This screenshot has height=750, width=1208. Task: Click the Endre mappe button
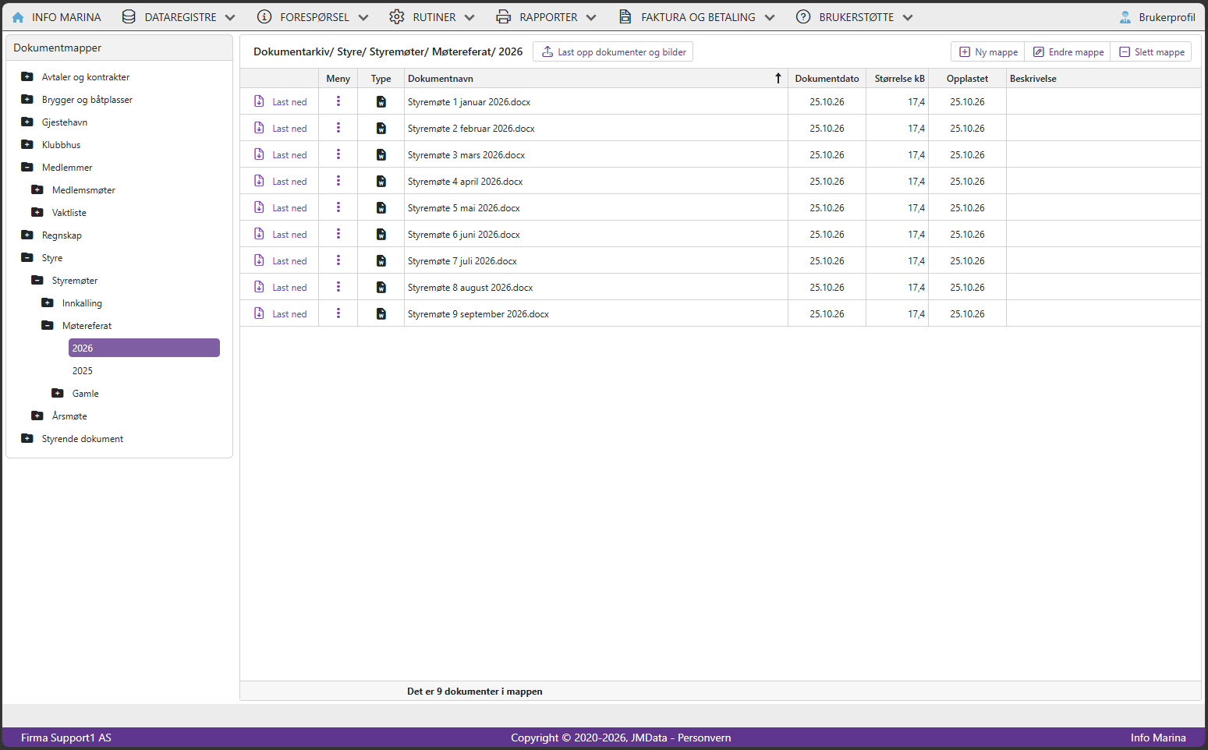point(1068,52)
